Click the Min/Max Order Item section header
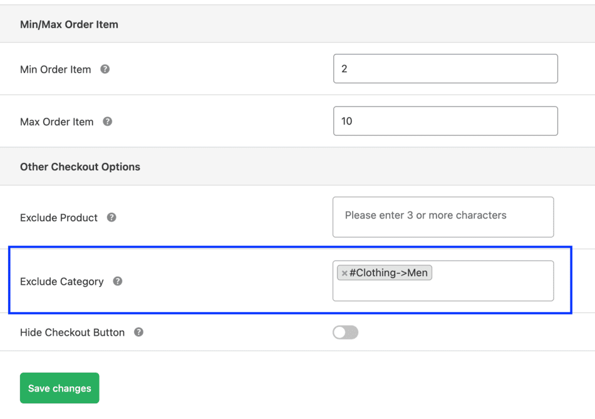This screenshot has width=595, height=419. pos(69,24)
